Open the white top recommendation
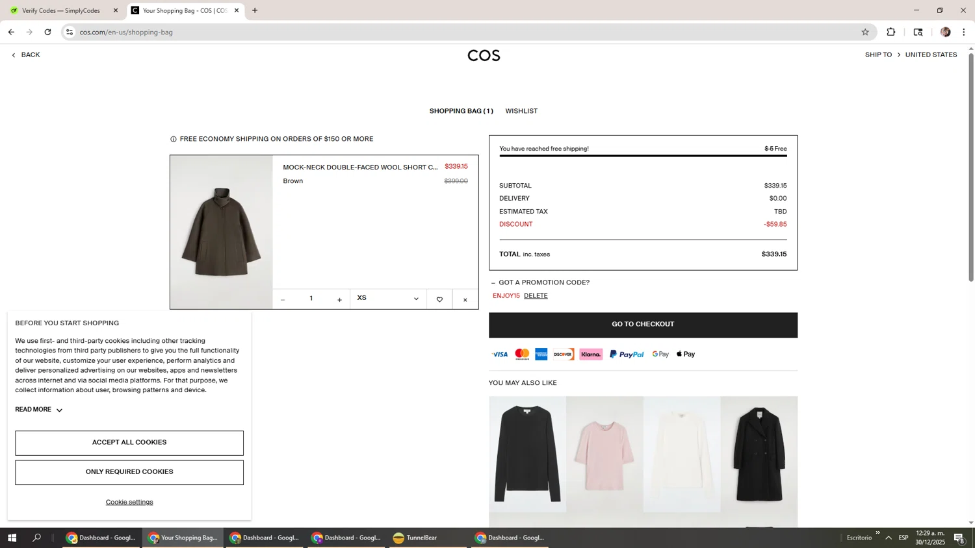The width and height of the screenshot is (975, 548). coord(682,455)
